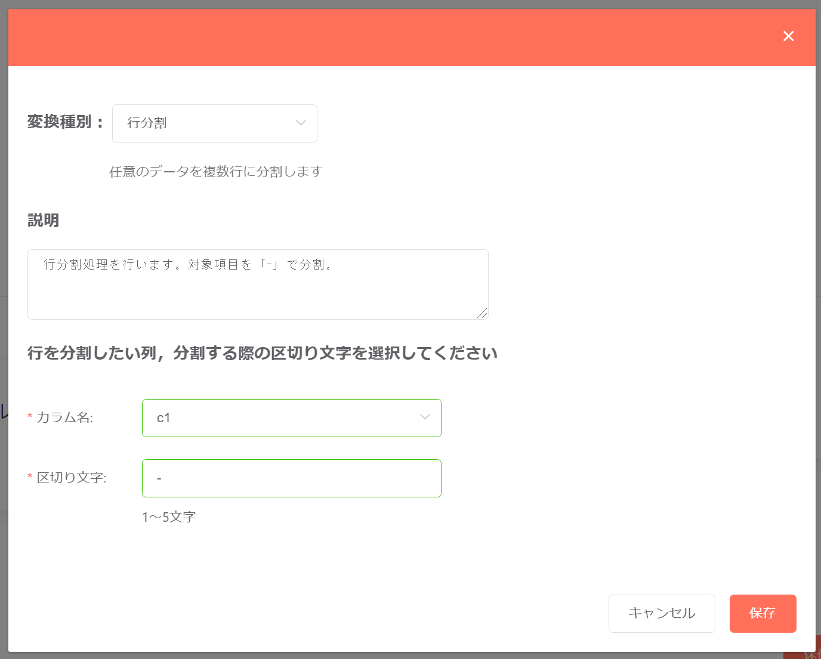Click the カラム名 field label
The image size is (821, 659).
[64, 417]
